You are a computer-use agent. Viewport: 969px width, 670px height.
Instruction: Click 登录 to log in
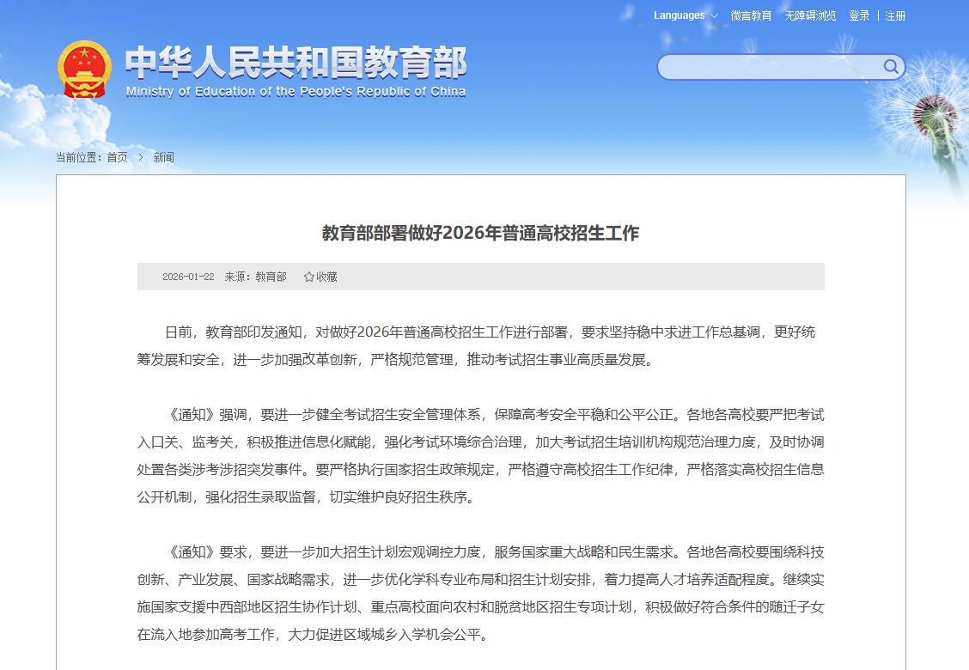859,15
